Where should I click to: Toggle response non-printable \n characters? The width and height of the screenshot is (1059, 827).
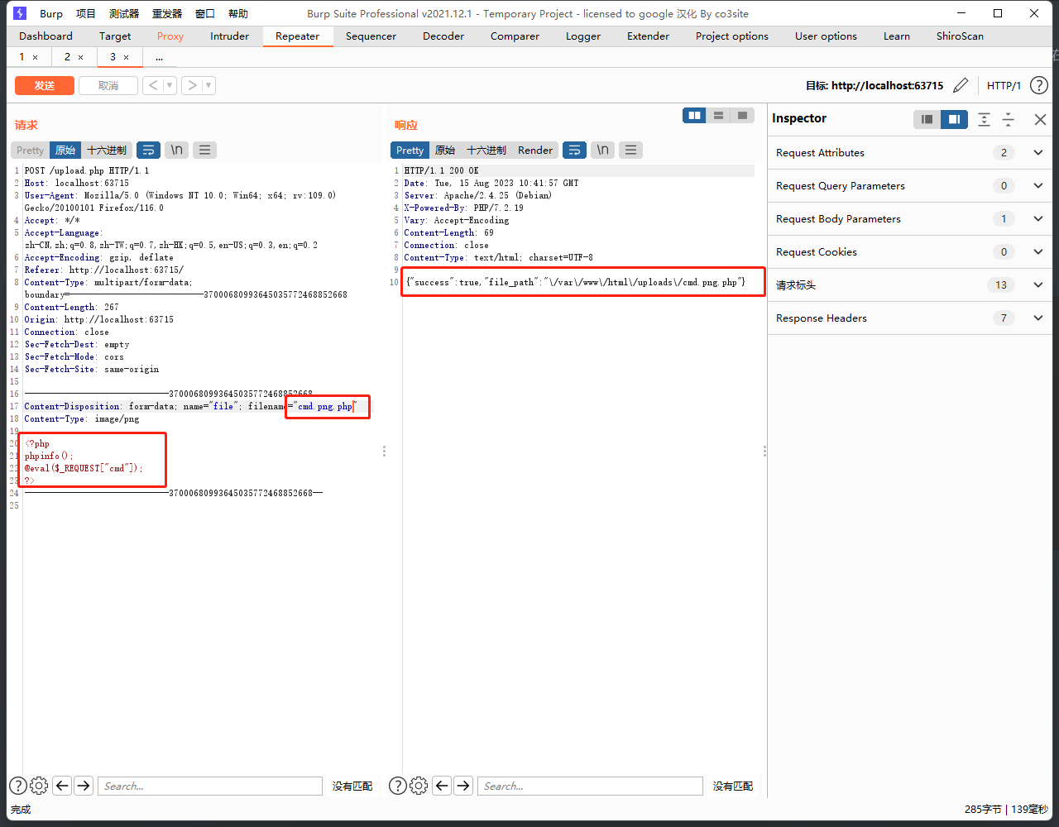pyautogui.click(x=602, y=150)
